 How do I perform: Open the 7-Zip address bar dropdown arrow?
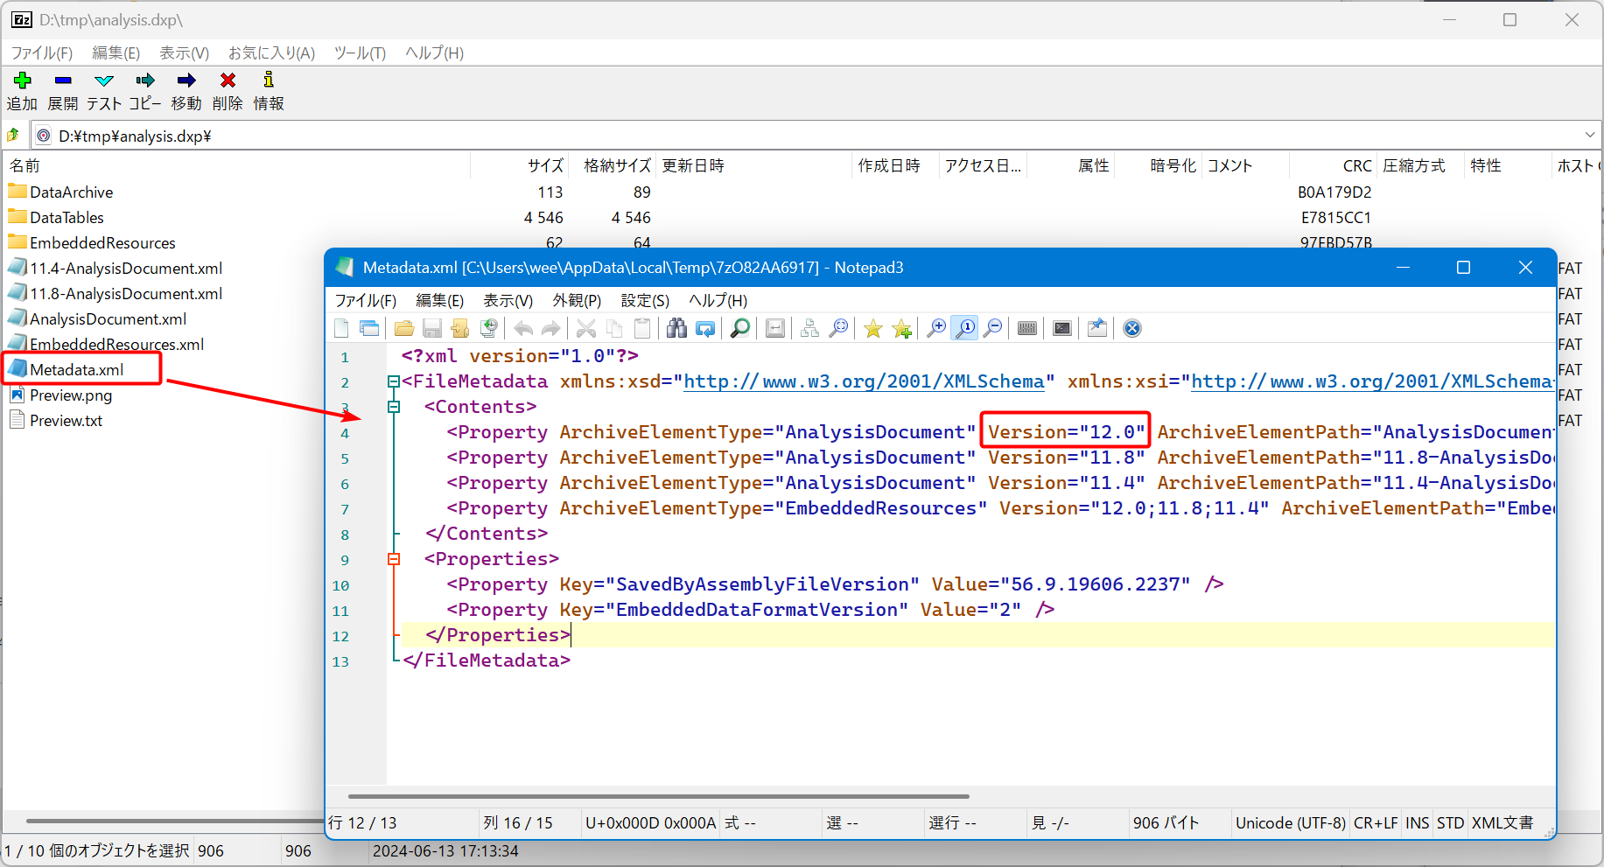click(x=1590, y=136)
